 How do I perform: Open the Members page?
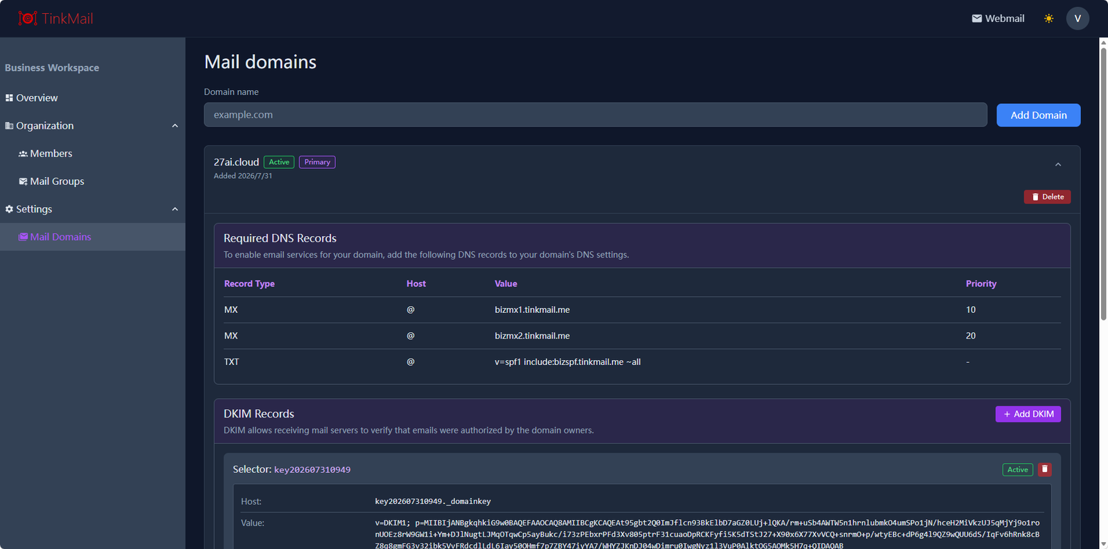(x=93, y=154)
